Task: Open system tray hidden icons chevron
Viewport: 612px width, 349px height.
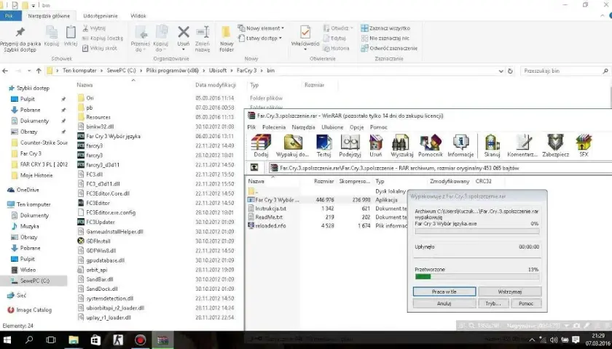Action: [532, 340]
